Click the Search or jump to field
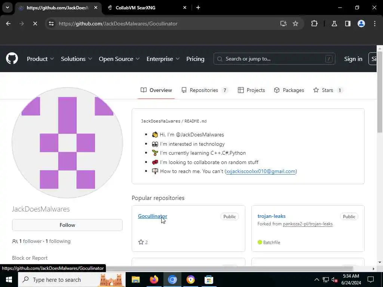The height and width of the screenshot is (287, 383). click(274, 59)
